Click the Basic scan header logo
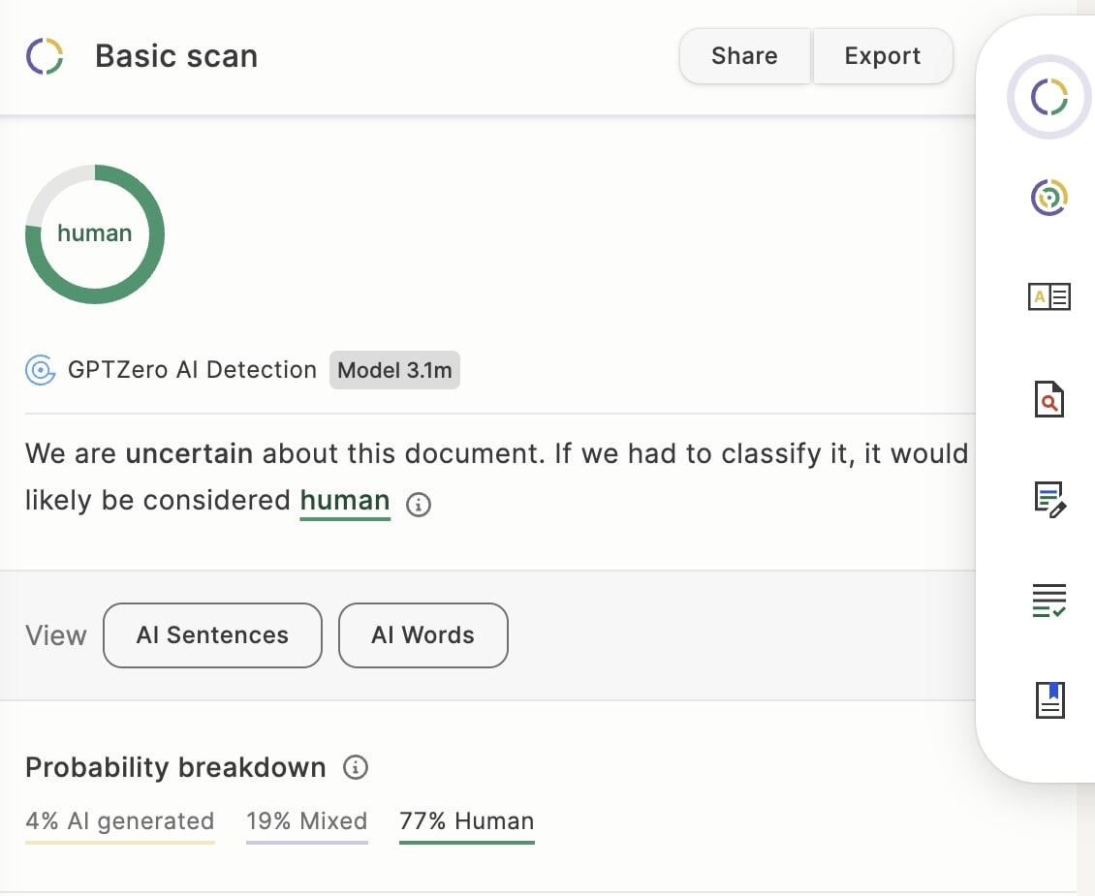 (45, 56)
